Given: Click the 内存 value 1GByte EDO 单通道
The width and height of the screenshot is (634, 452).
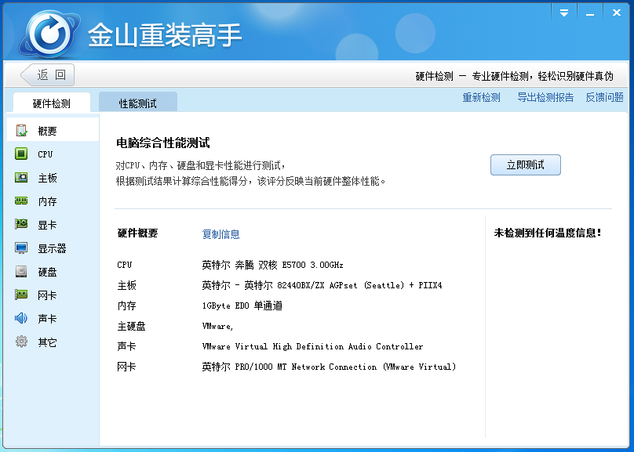Looking at the screenshot, I should pyautogui.click(x=242, y=306).
